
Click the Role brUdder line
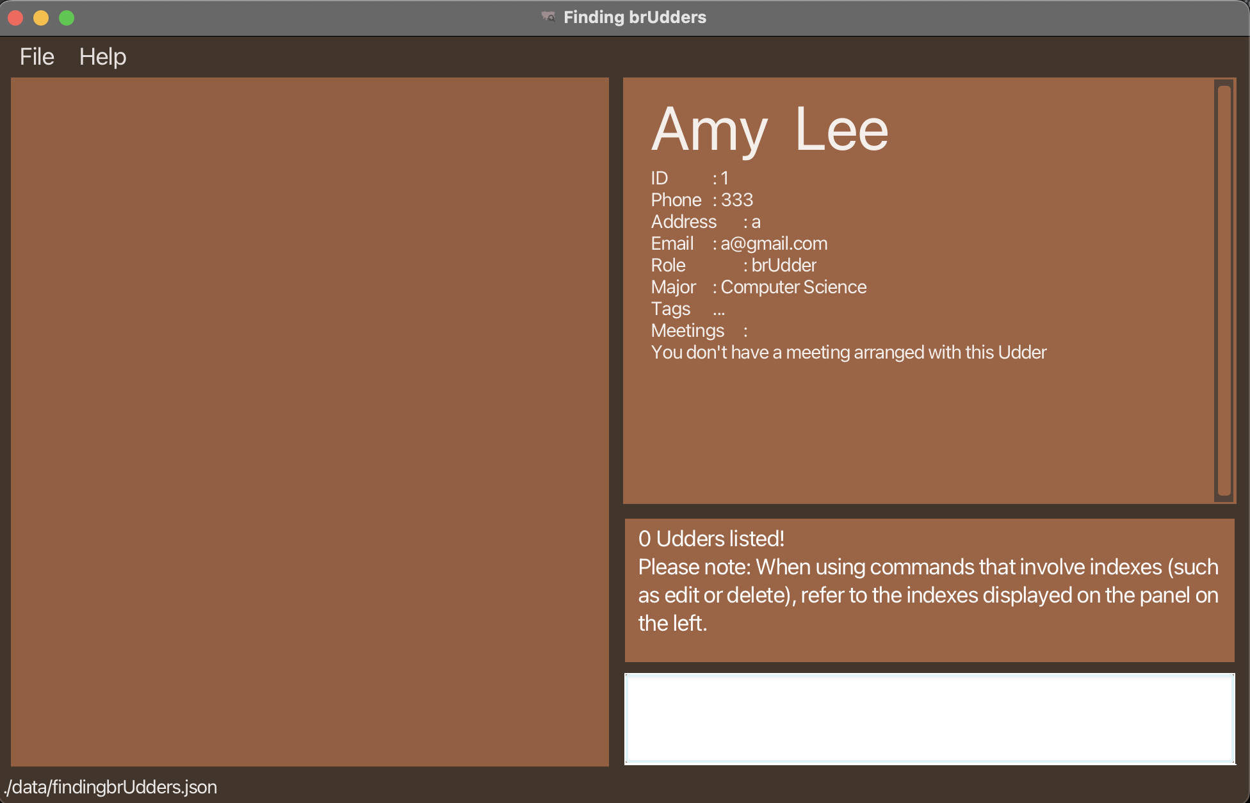(733, 265)
